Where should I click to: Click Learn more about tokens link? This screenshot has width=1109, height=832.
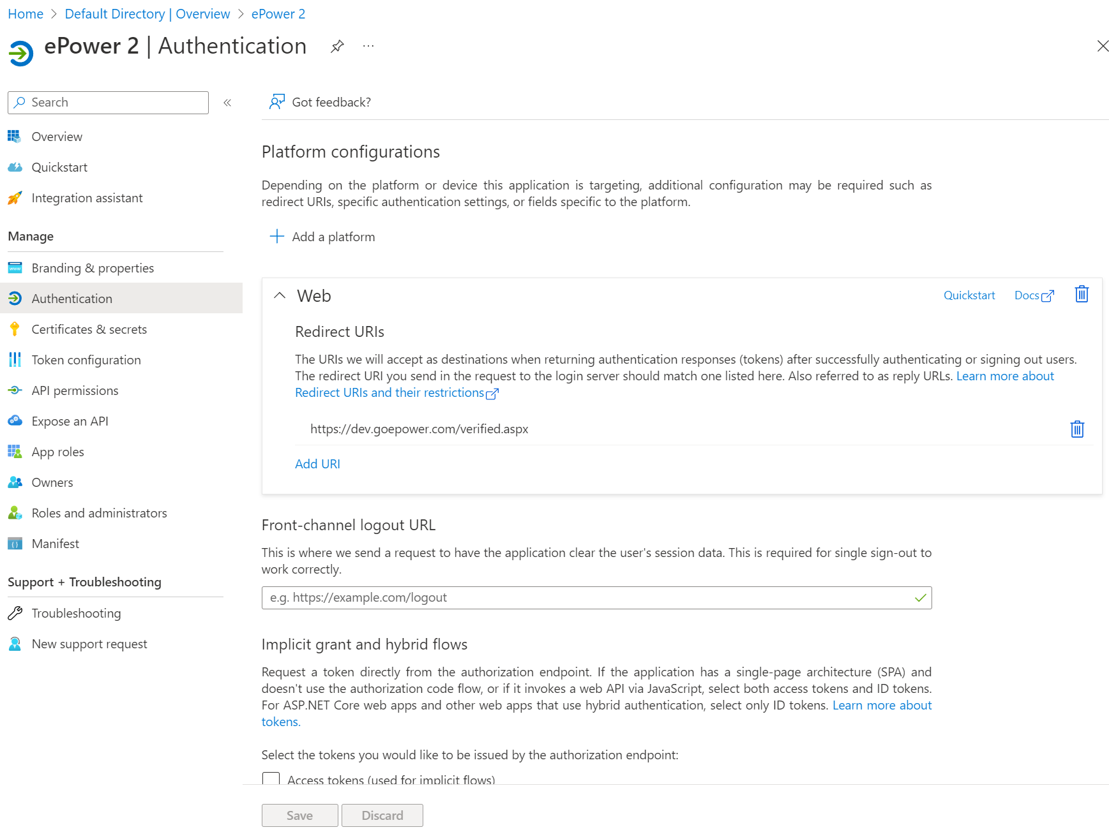pyautogui.click(x=882, y=705)
